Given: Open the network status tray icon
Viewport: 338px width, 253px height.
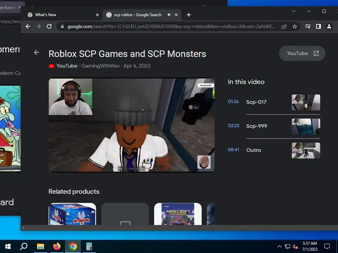Looking at the screenshot, I should 287,246.
